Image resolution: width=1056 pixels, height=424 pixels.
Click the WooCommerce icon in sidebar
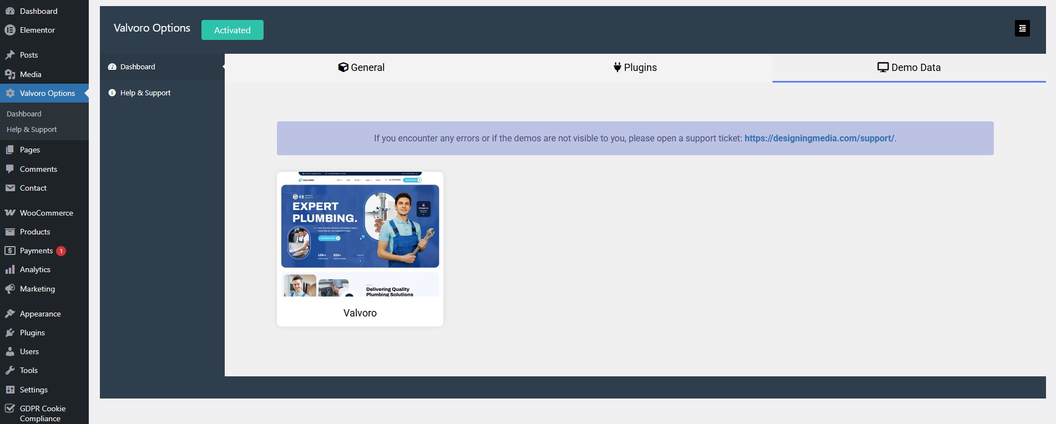pos(10,213)
